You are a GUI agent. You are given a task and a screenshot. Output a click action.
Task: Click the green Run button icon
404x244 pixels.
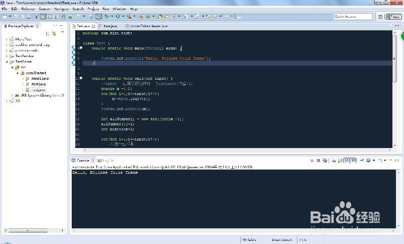click(x=118, y=17)
